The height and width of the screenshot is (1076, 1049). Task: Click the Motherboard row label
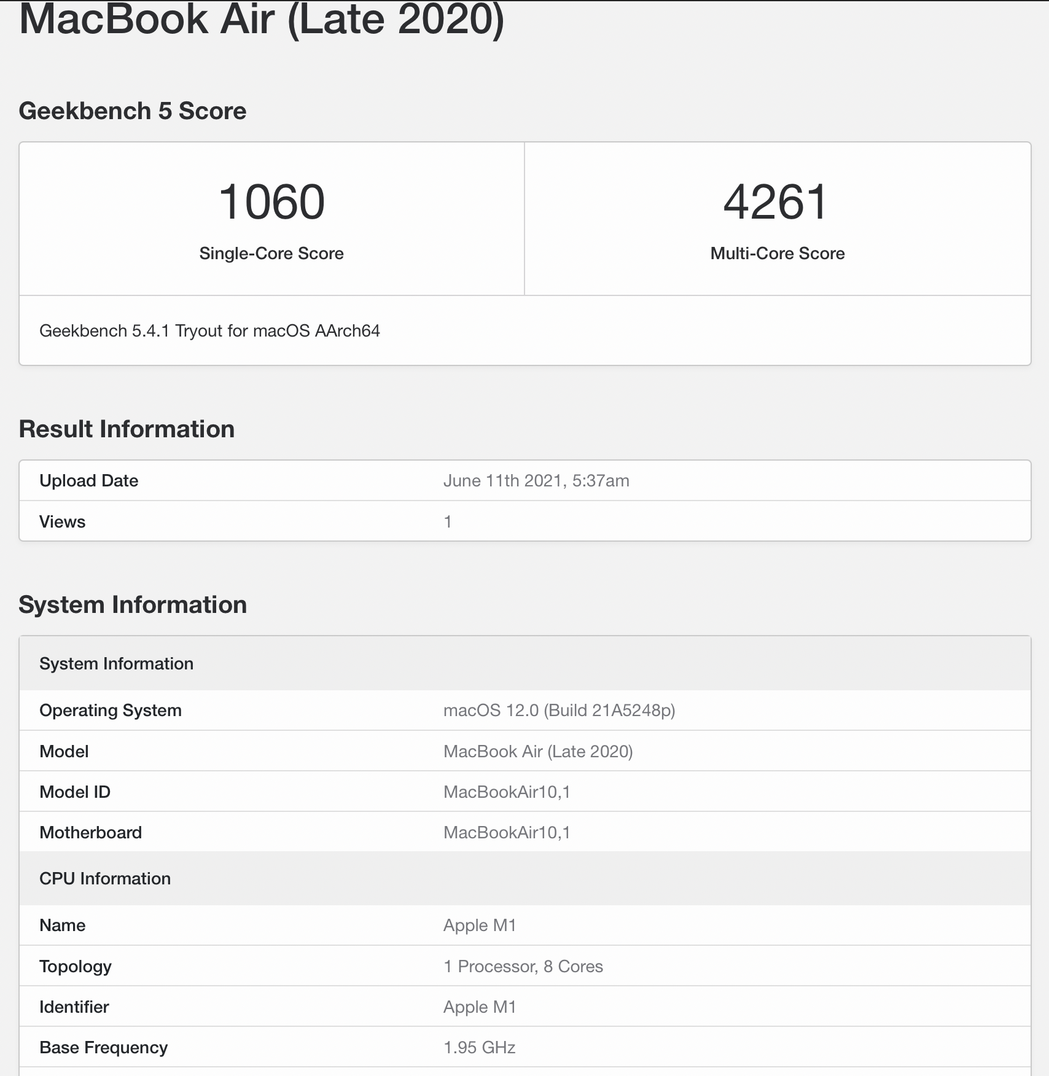90,833
